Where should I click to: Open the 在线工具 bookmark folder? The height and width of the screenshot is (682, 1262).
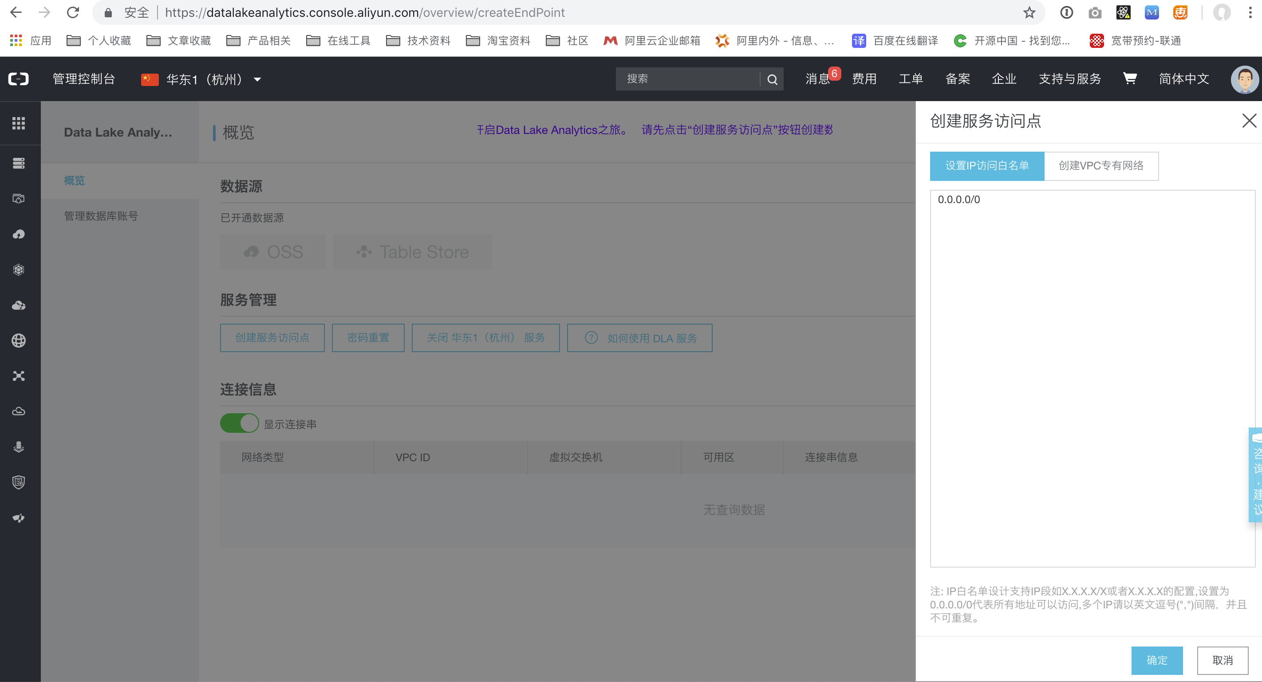pos(339,41)
